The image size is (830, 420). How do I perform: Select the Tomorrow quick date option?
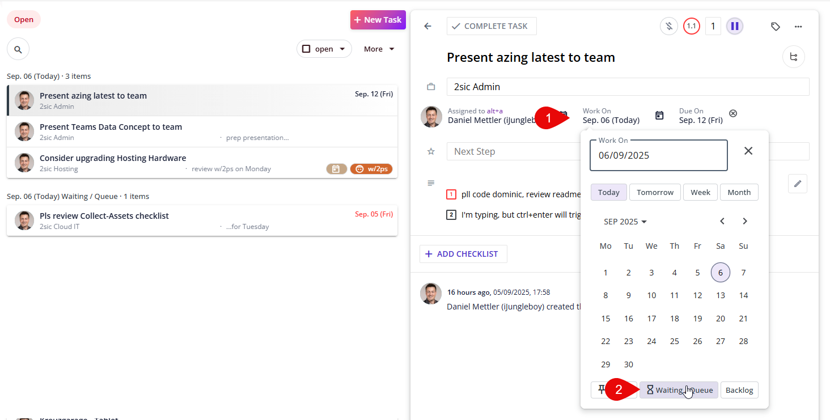point(655,192)
